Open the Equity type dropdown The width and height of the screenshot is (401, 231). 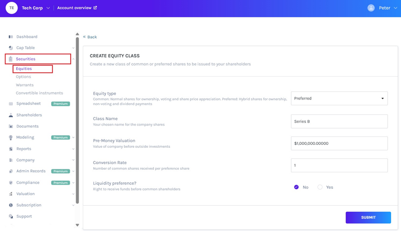(x=339, y=99)
